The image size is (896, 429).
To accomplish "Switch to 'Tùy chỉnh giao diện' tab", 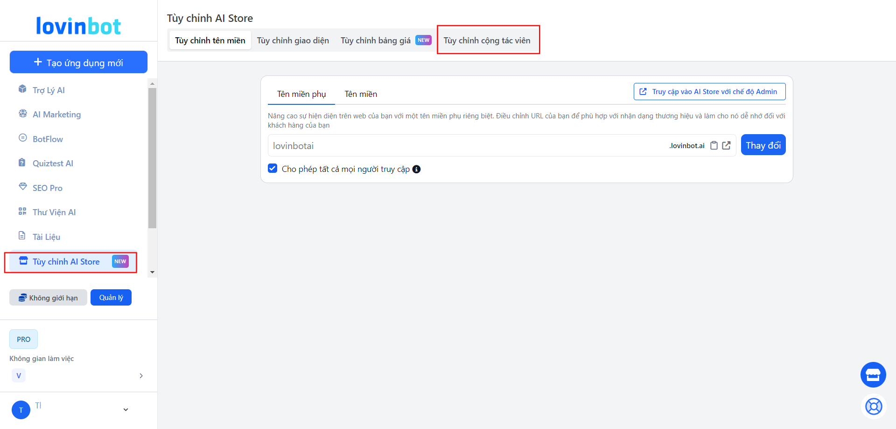I will 293,41.
